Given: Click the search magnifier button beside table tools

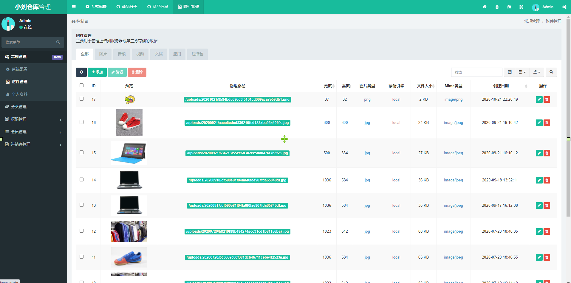Looking at the screenshot, I should (x=551, y=72).
